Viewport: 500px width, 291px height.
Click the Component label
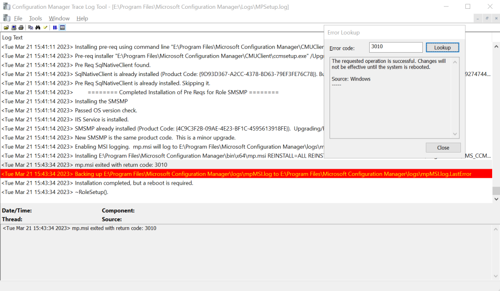(x=118, y=211)
